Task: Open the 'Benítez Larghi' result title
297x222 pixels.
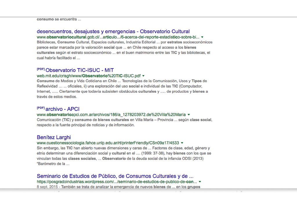Action: coord(54,137)
